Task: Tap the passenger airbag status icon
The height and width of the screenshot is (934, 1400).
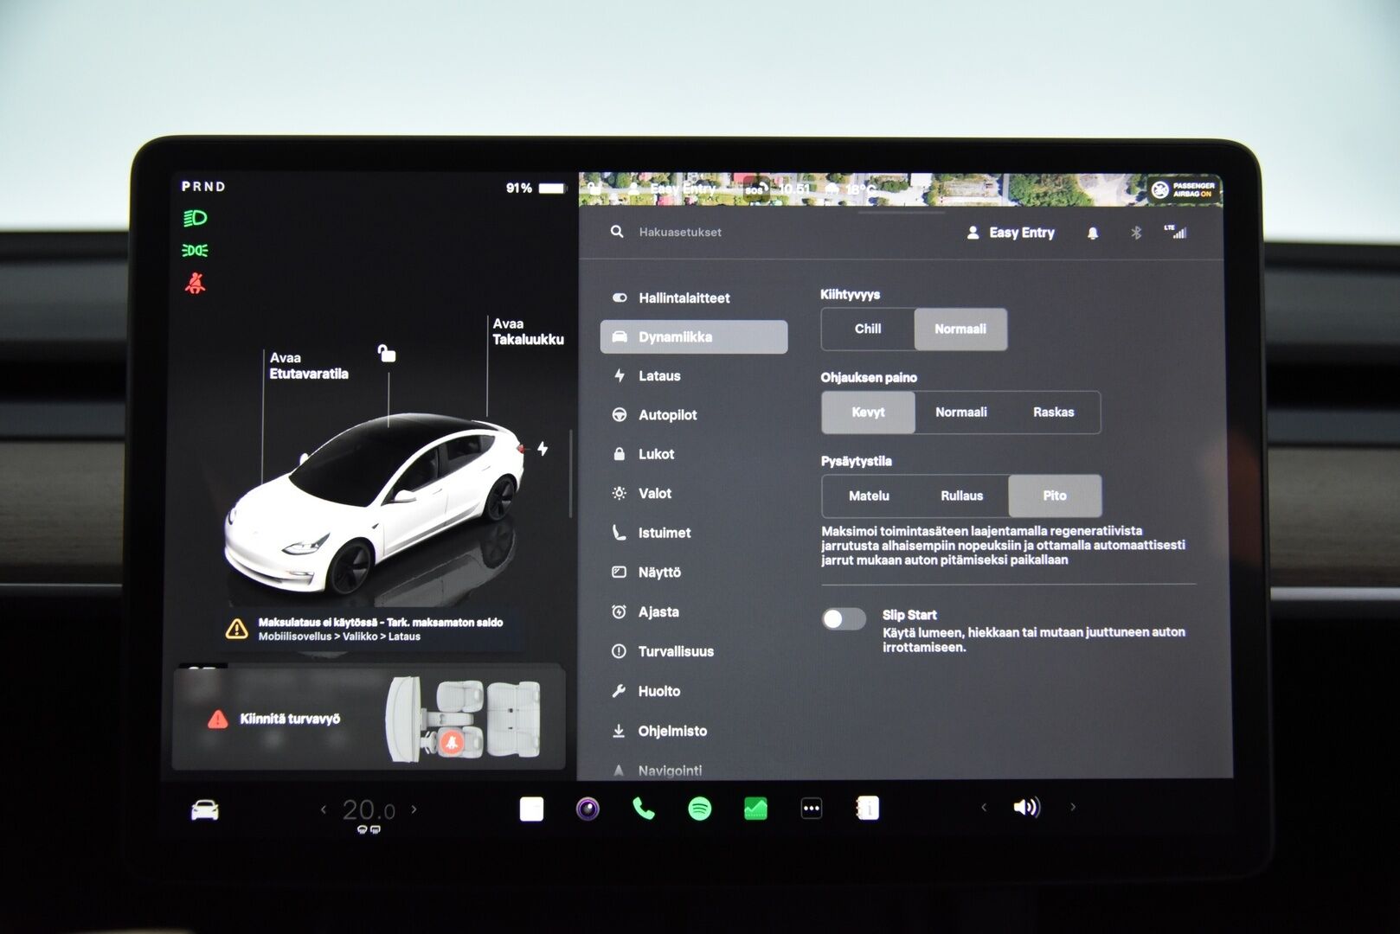Action: coord(1183,189)
